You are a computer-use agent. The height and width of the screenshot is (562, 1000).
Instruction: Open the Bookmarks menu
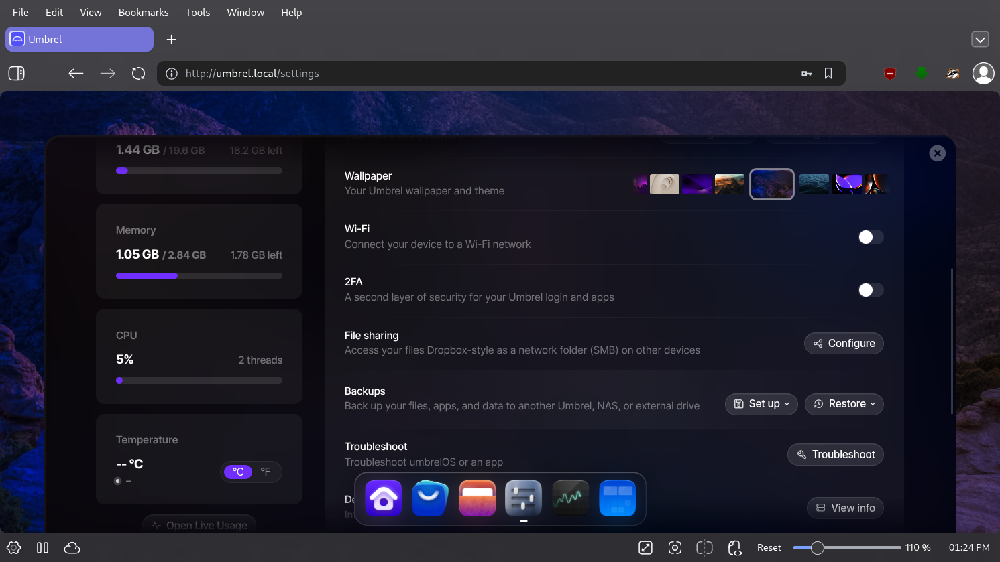(x=144, y=12)
